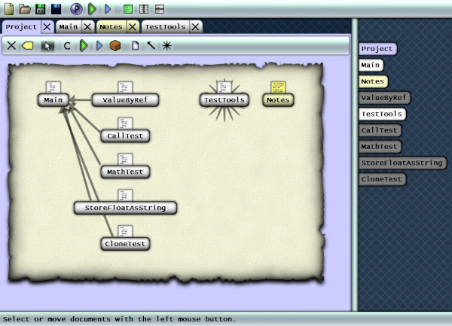Open MathTest from the right sidebar list
Viewport: 452px width, 326px height.
380,147
